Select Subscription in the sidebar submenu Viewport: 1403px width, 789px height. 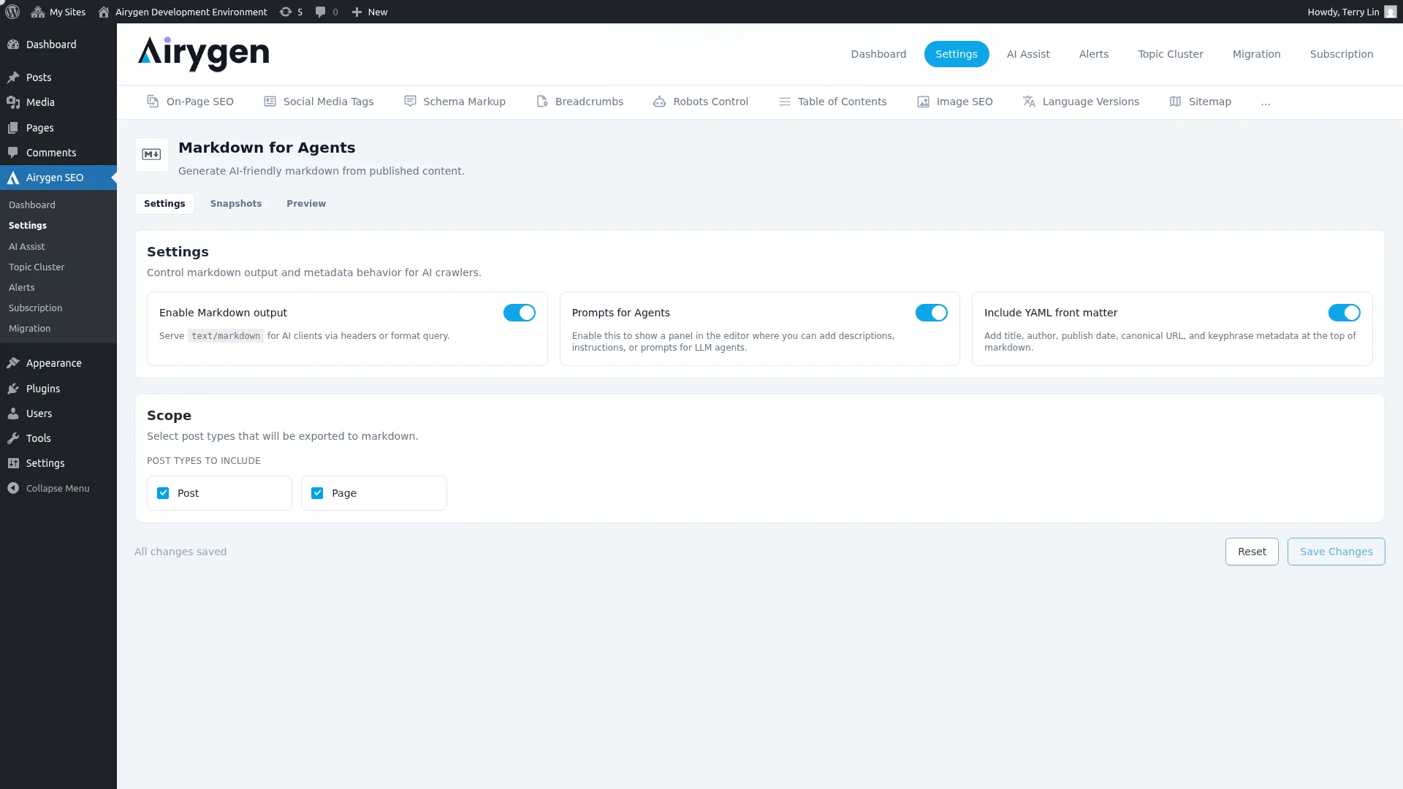click(36, 308)
